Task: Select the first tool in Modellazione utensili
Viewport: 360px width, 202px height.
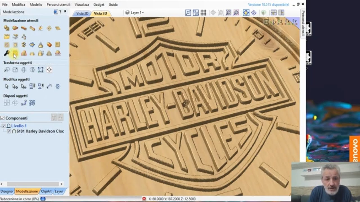Action: point(7,28)
